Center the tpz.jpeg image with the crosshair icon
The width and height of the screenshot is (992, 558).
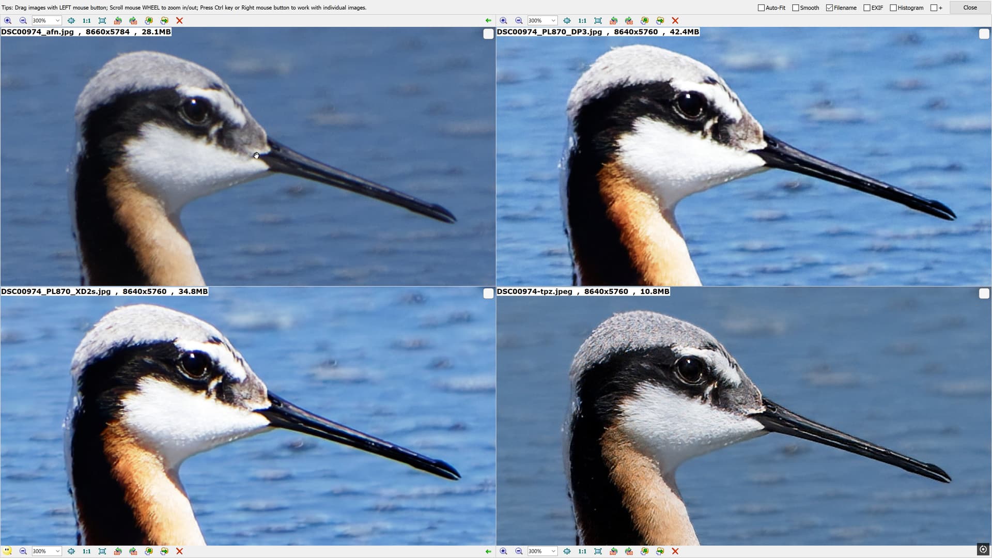pos(567,551)
